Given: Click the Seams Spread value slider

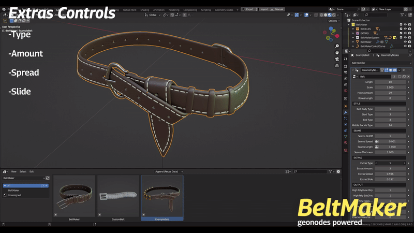Looking at the screenshot, I should pyautogui.click(x=393, y=141).
